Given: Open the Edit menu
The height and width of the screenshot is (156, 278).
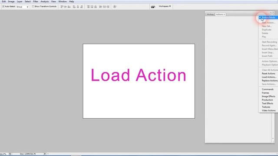Looking at the screenshot, I should tap(4, 1).
